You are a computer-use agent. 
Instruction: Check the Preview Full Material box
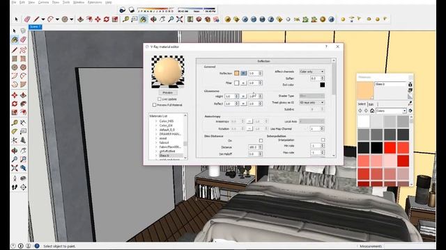pos(155,105)
